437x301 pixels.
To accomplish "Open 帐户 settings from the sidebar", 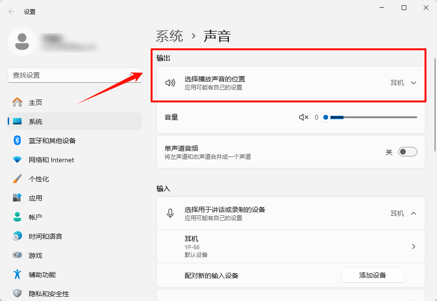I will [18, 217].
